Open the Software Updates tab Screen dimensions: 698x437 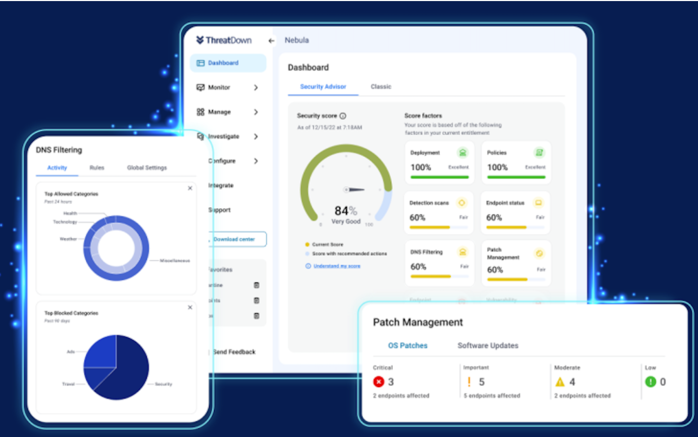click(488, 345)
